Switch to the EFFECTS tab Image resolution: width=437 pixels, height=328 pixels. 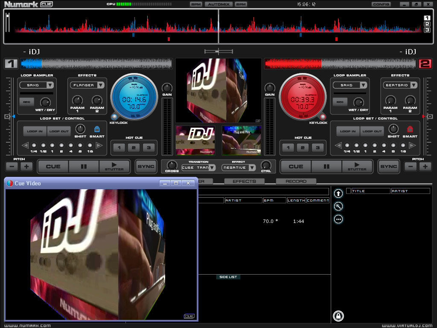pyautogui.click(x=245, y=181)
